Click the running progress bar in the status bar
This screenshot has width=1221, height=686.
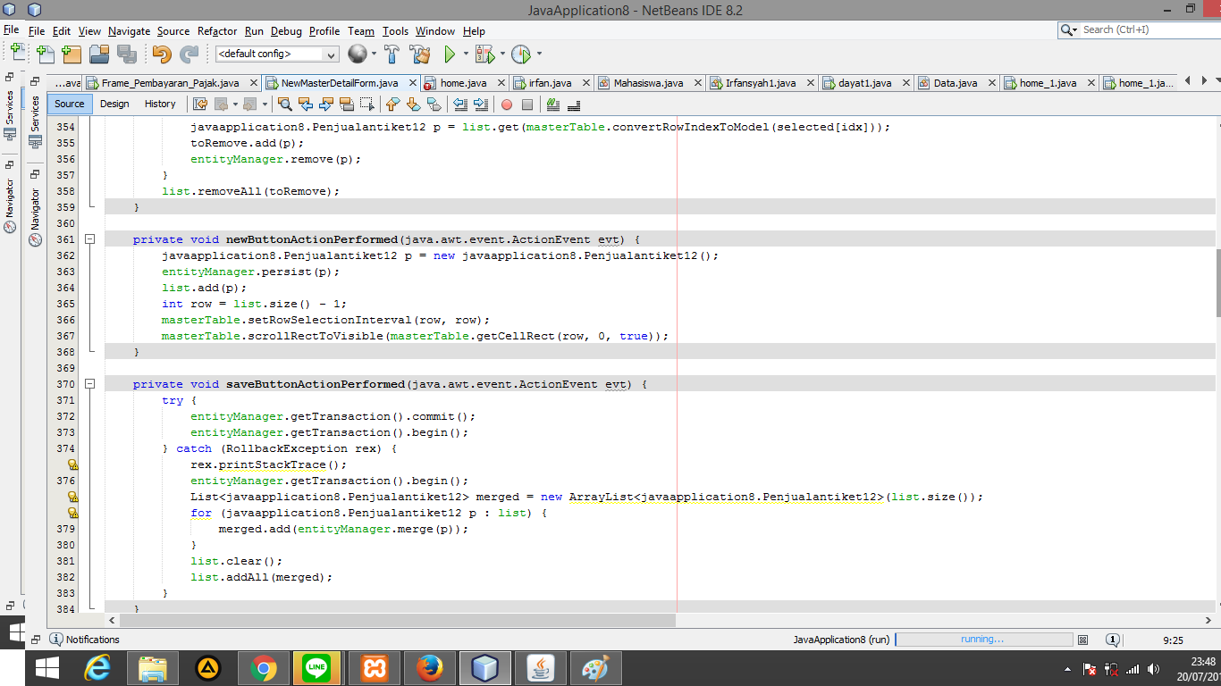[983, 639]
